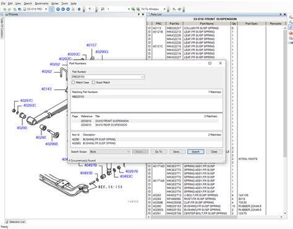Click the Selection List tab
Viewport: 293px width, 229px height.
click(15, 222)
